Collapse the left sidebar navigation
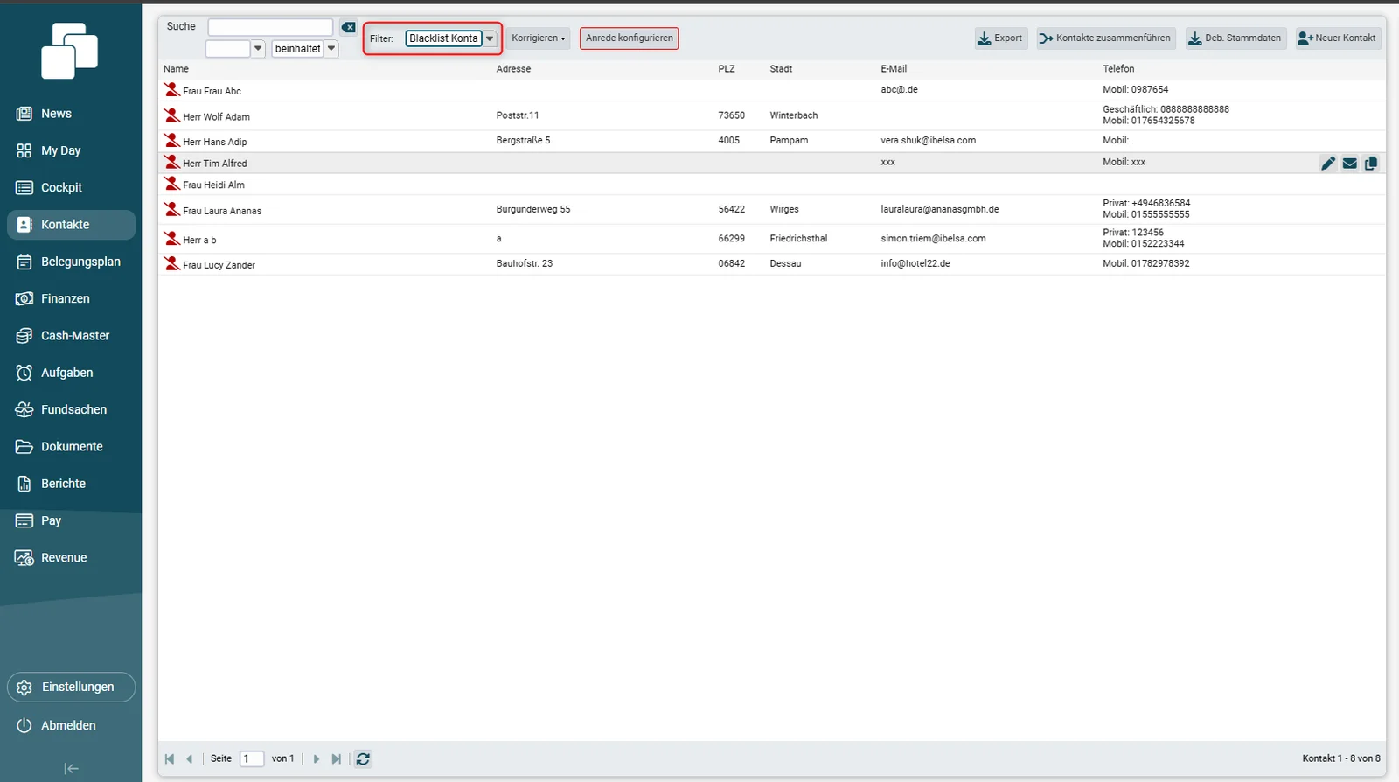The width and height of the screenshot is (1399, 782). click(72, 769)
